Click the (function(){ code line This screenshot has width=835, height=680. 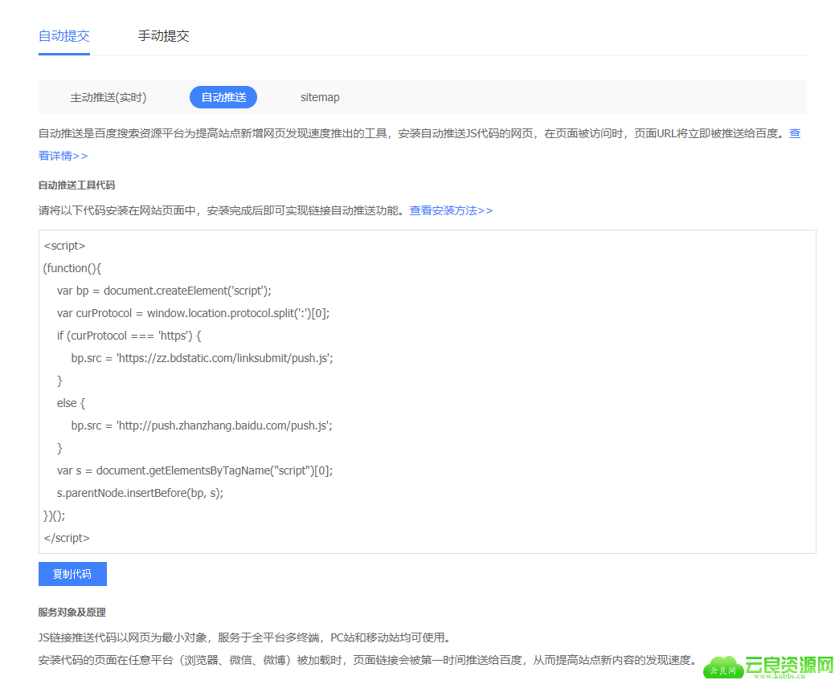point(72,268)
